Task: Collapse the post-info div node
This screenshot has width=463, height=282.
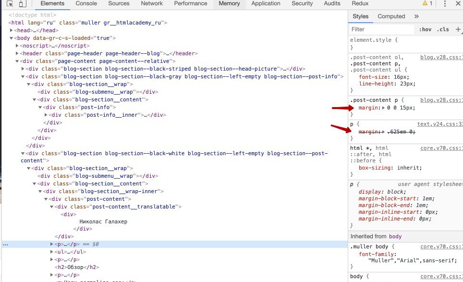Action: (40, 107)
